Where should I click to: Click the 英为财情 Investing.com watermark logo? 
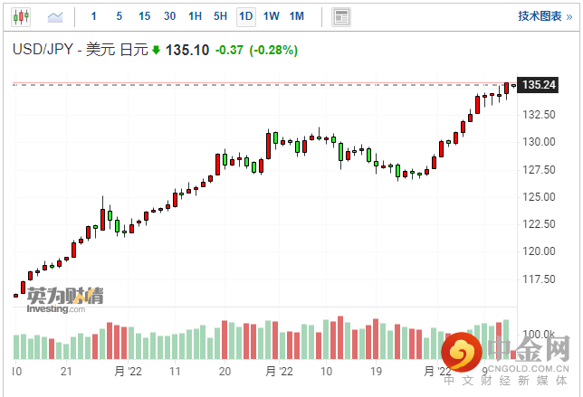click(65, 300)
